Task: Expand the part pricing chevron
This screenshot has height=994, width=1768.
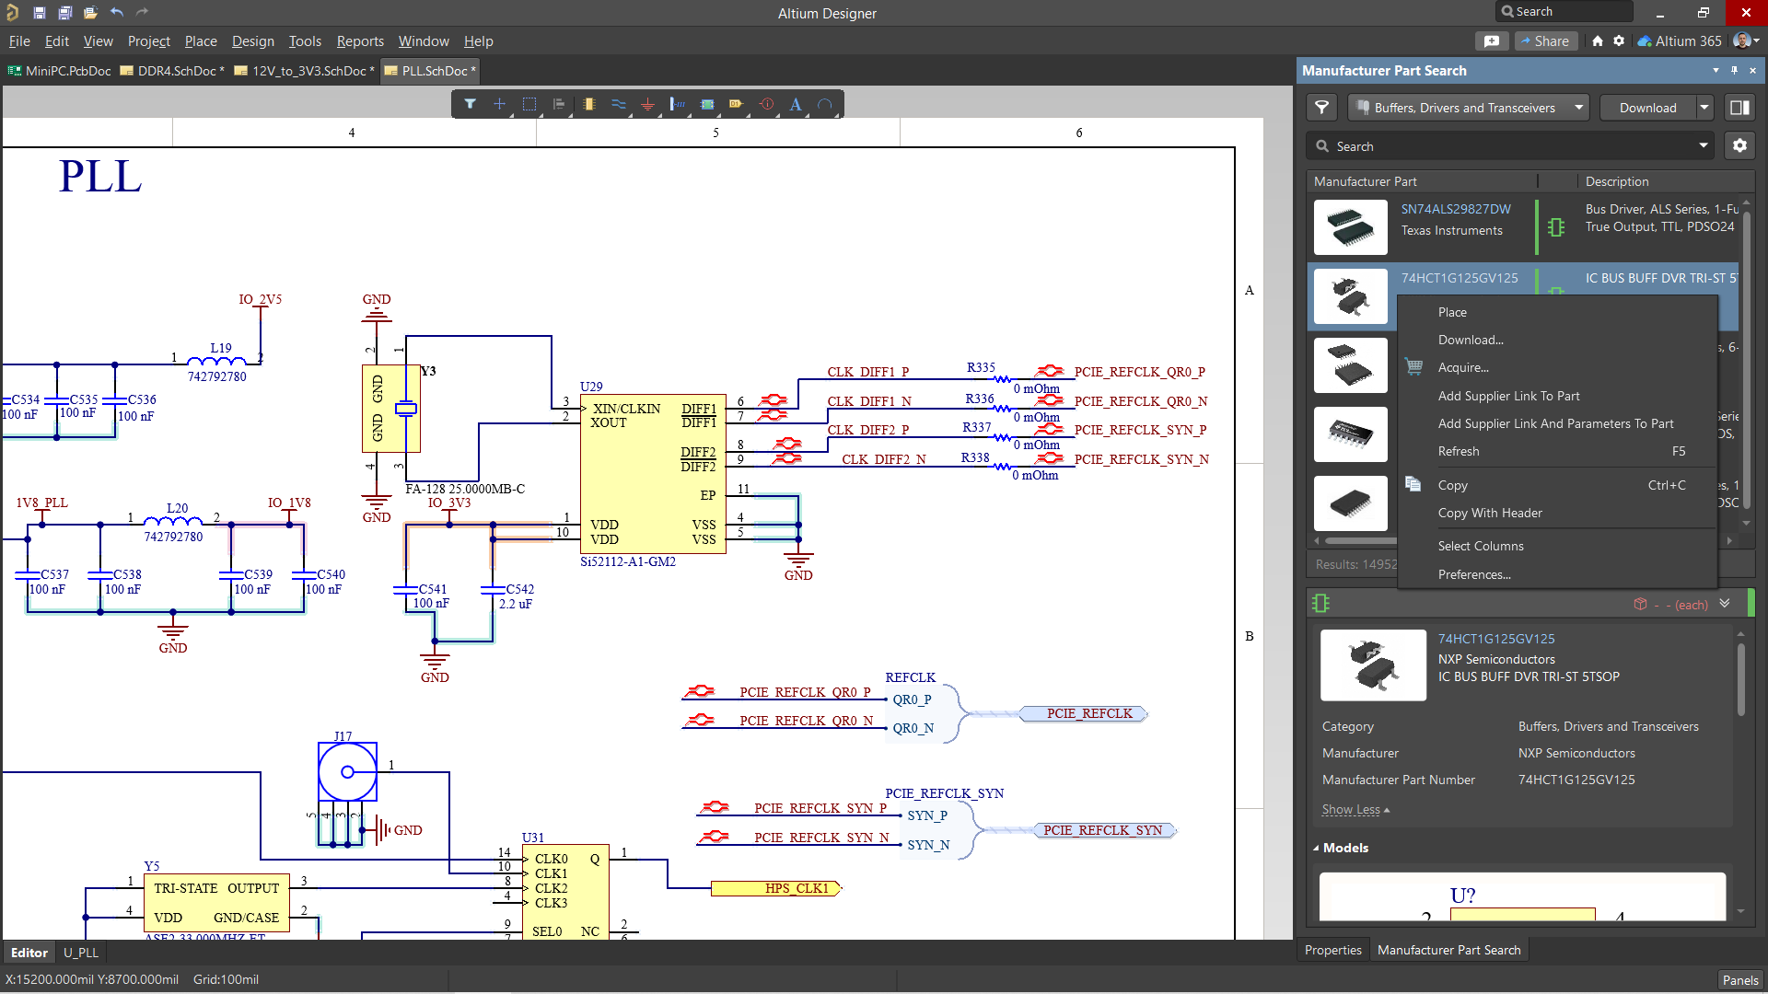Action: (x=1725, y=604)
